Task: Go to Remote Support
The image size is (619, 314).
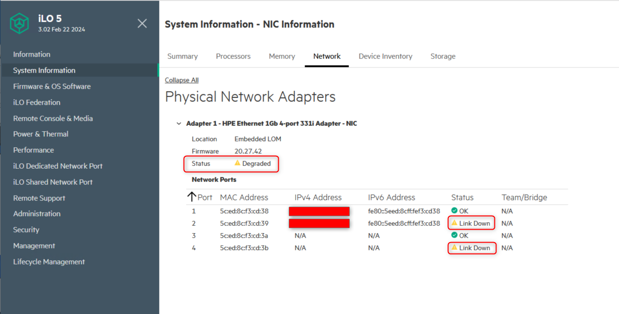Action: click(x=39, y=198)
